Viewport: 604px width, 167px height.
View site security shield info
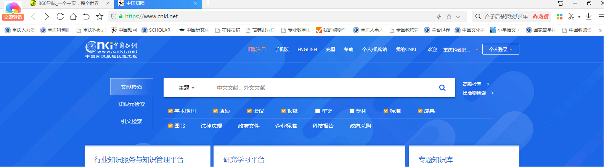(x=114, y=16)
